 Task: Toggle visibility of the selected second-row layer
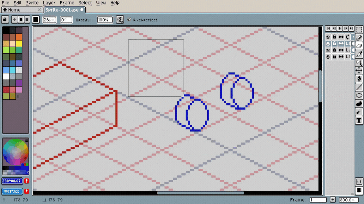(328, 43)
